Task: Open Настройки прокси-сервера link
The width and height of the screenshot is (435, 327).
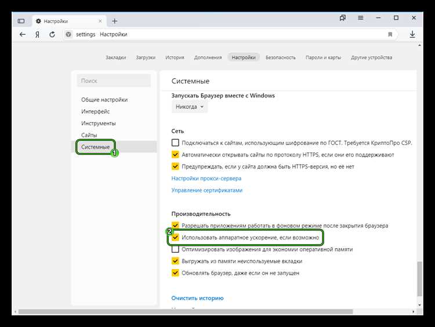Action: pos(206,179)
